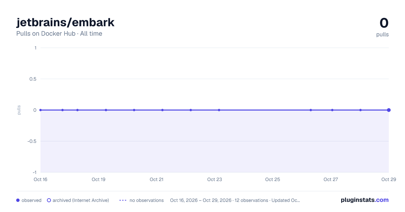The image size is (405, 212).
Task: Click the 'Oct 21' x-axis label
Action: [157, 179]
